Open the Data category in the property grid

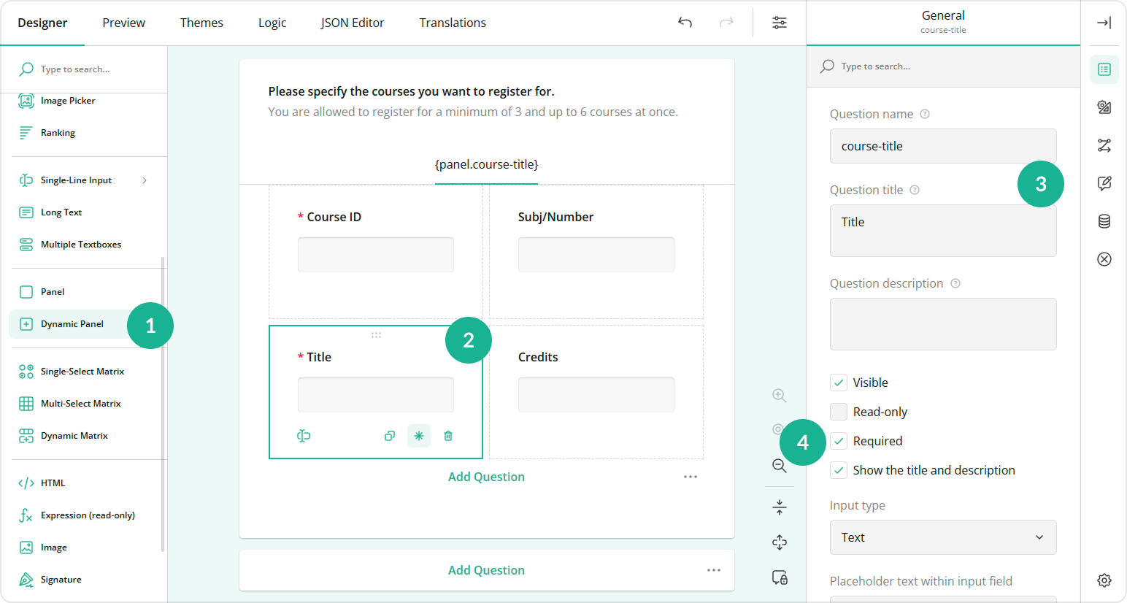1104,221
